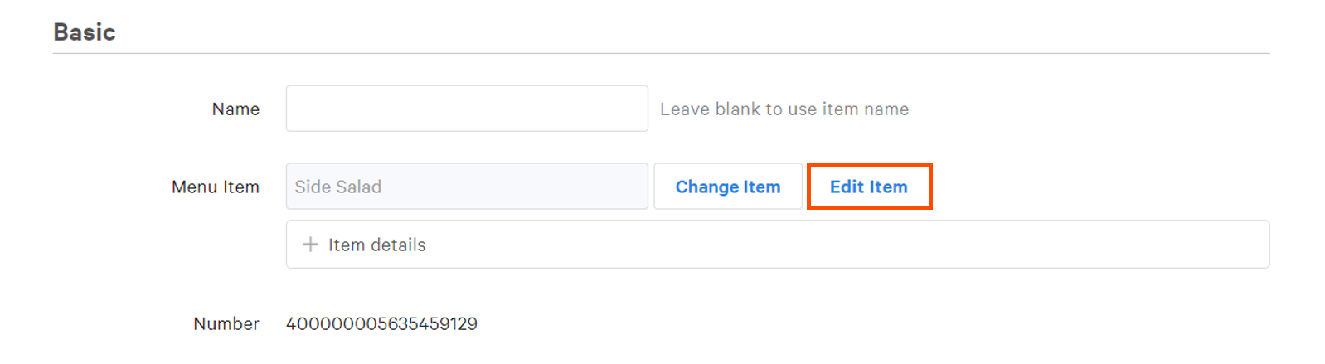Click the Edit Item button
Screen dimensions: 1325x364
(x=868, y=187)
